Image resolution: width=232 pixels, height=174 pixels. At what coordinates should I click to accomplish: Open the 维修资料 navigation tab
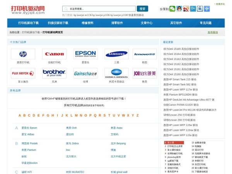point(87,23)
